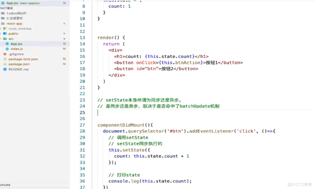Place cursor on empty line 25
314x189 pixels.
[203, 113]
